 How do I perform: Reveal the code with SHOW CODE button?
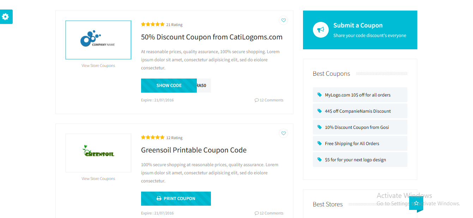click(169, 86)
